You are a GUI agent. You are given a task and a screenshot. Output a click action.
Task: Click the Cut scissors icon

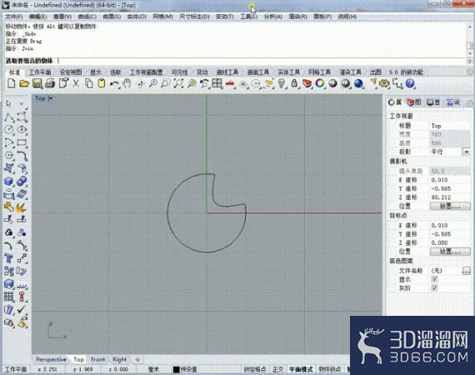(76, 83)
